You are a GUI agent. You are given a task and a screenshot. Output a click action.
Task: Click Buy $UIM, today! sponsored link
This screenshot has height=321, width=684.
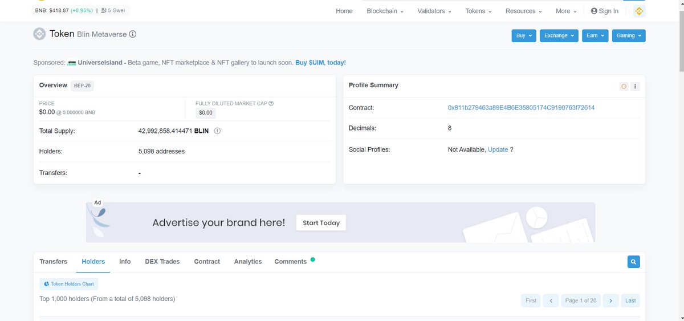coord(320,63)
